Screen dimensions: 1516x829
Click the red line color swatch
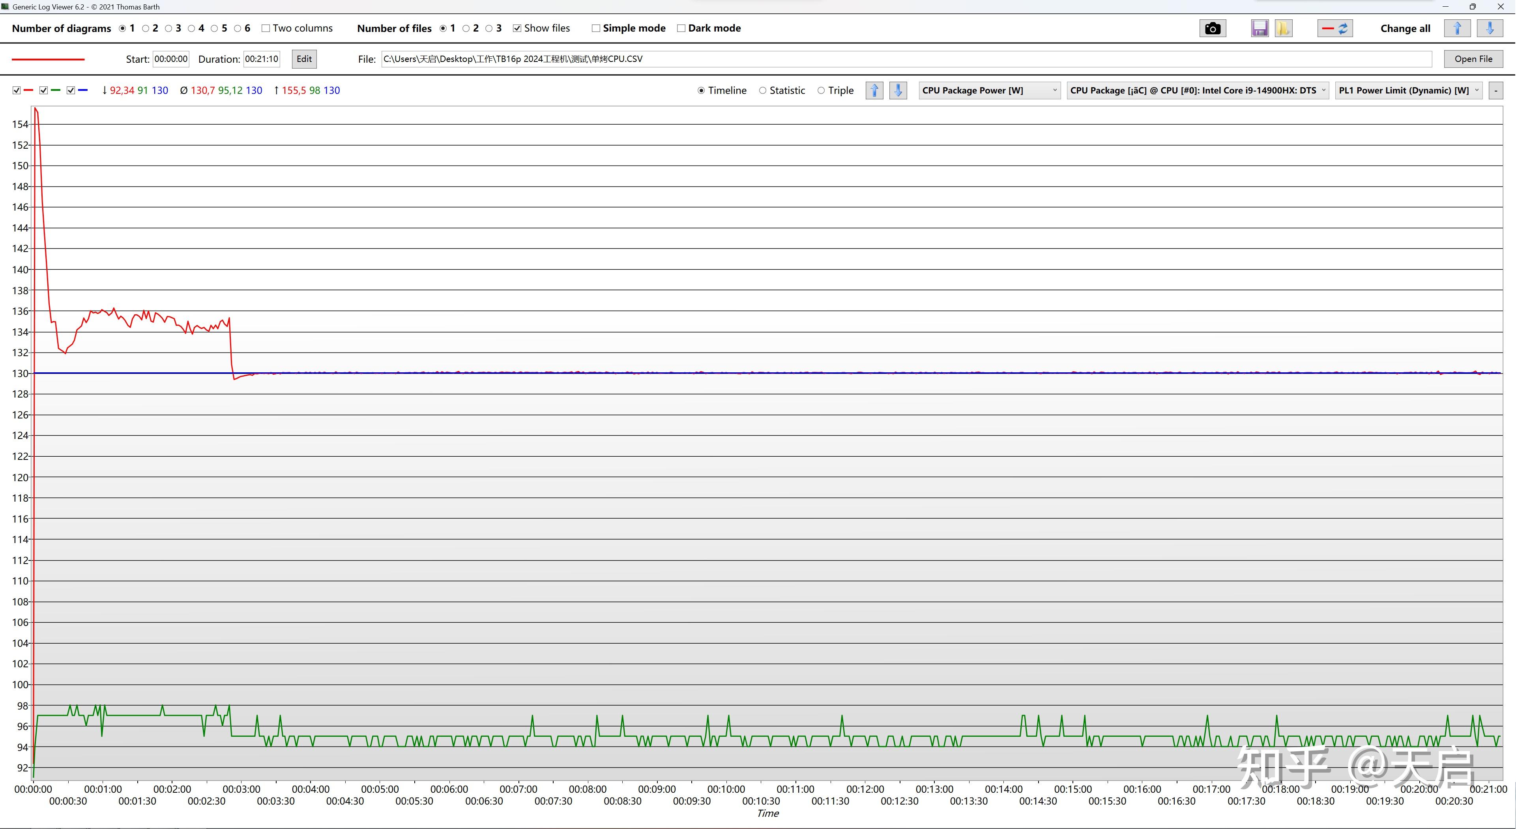(48, 60)
